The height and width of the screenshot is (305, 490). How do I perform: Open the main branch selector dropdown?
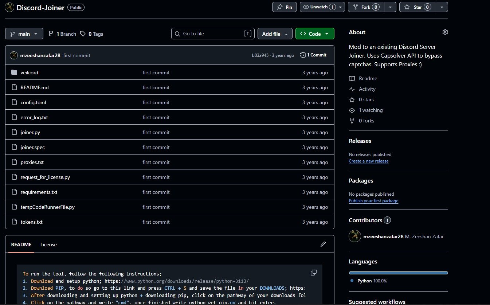24,34
